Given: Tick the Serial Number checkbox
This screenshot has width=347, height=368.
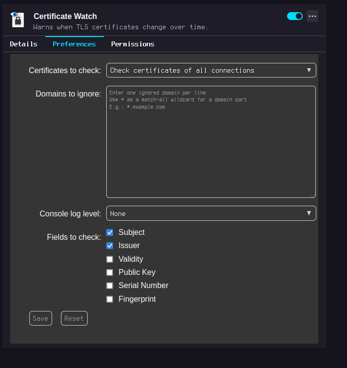Looking at the screenshot, I should [x=110, y=286].
